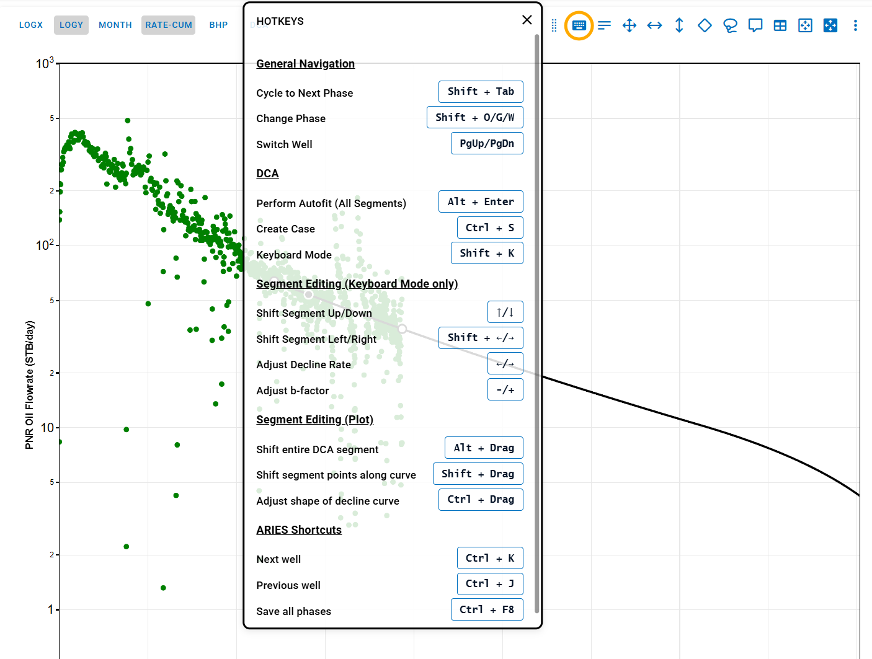Screen dimensions: 872x659
Task: Click the Alt + Drag hotkey button
Action: [484, 448]
